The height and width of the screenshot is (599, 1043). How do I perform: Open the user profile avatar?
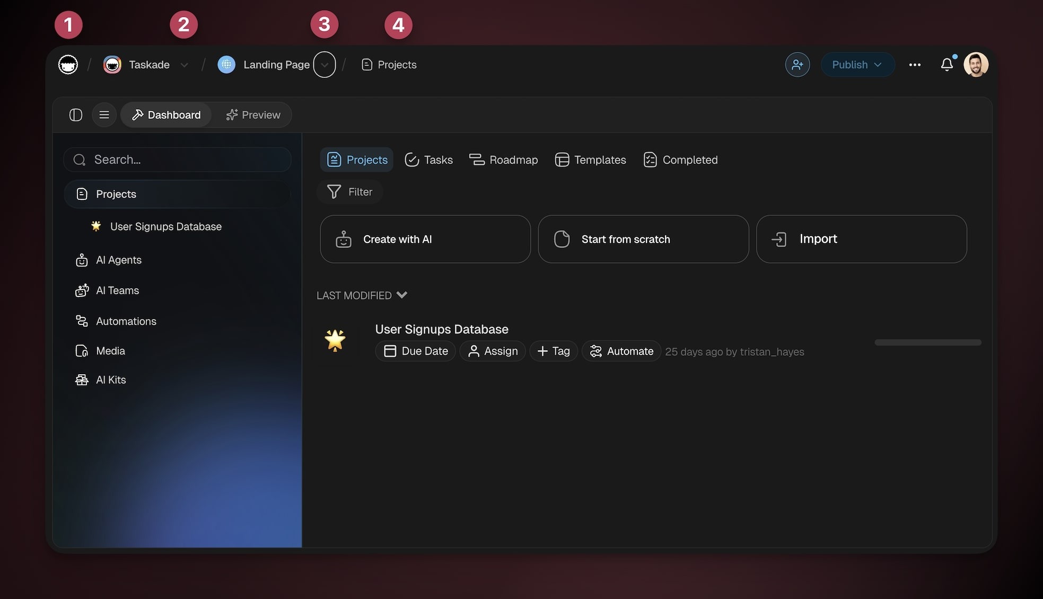coord(976,65)
